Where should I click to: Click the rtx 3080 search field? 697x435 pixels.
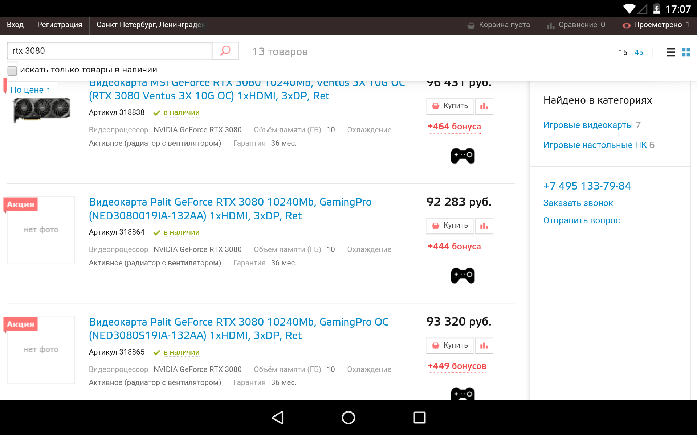click(109, 51)
